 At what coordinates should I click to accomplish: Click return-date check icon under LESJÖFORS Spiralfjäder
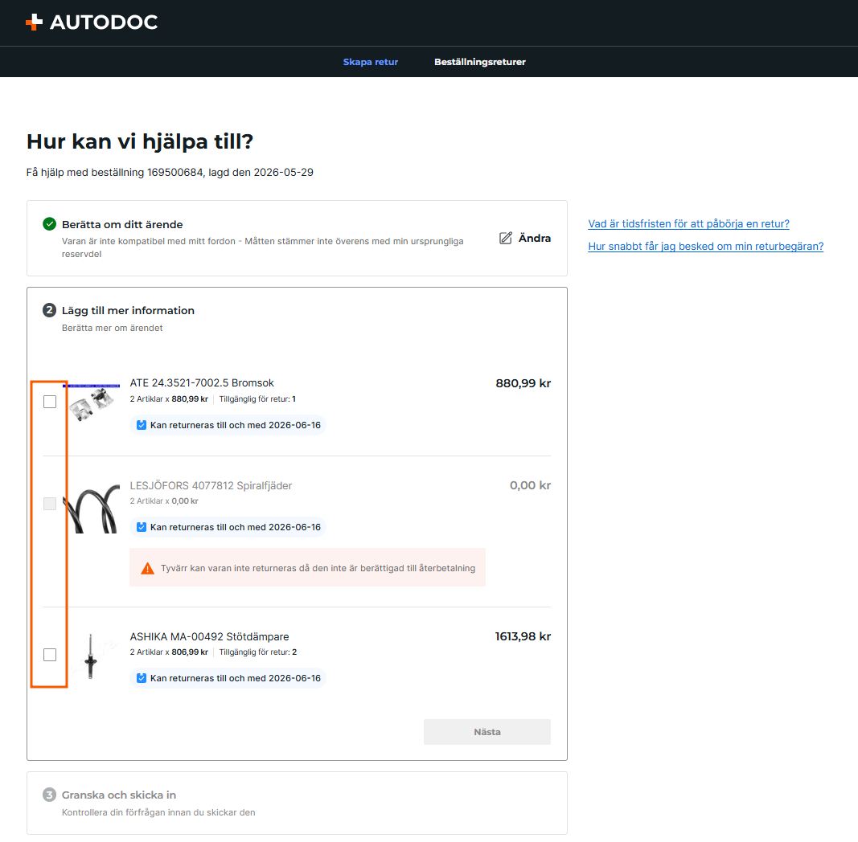[142, 527]
